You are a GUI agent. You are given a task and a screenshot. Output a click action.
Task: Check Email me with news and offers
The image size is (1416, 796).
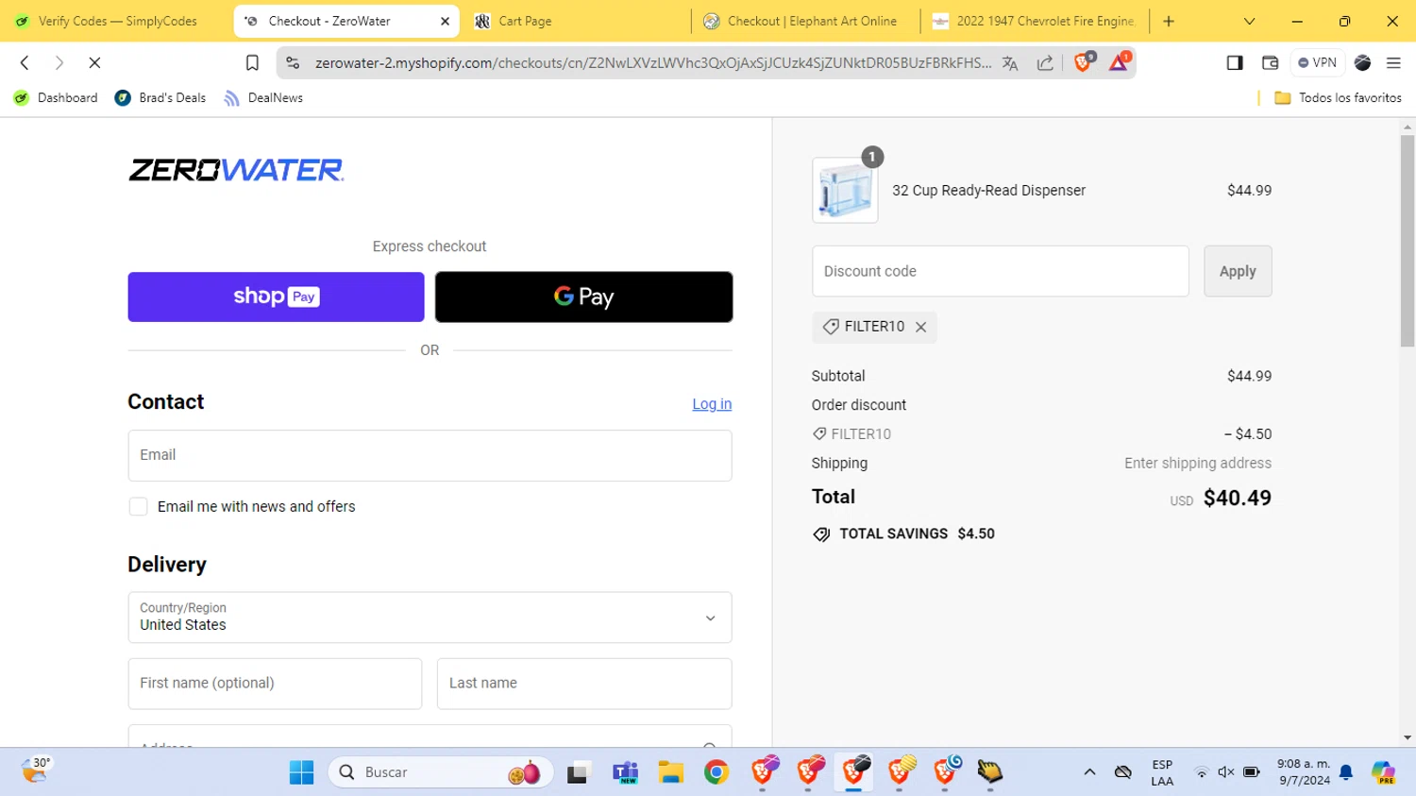139,507
